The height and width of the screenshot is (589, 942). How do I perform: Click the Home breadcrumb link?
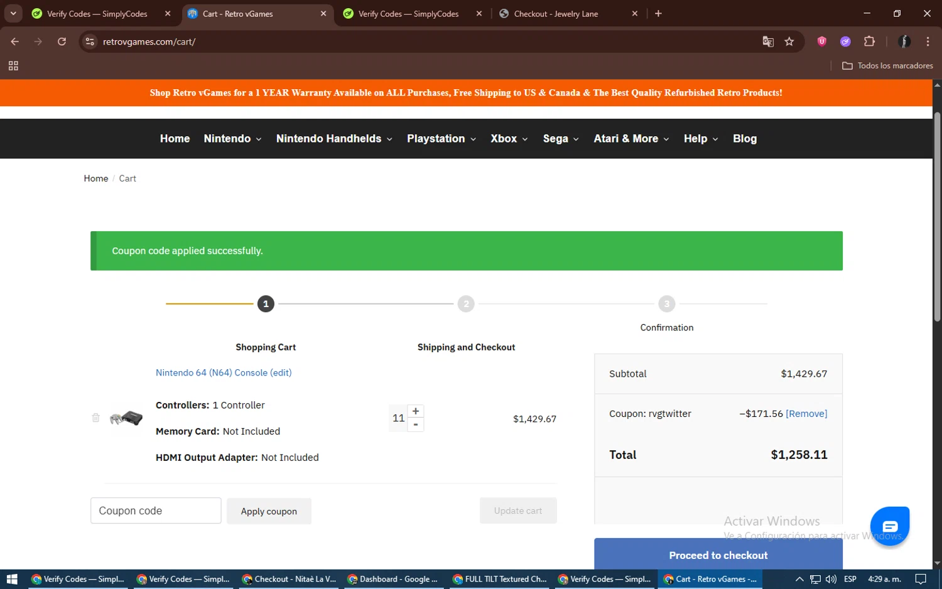coord(96,178)
